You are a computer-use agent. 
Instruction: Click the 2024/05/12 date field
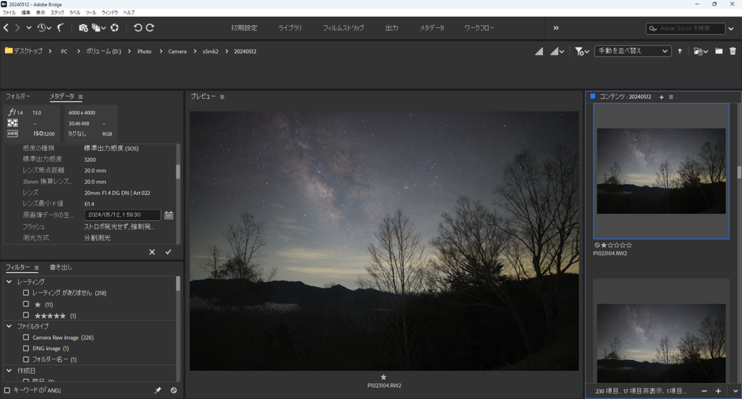[122, 215]
